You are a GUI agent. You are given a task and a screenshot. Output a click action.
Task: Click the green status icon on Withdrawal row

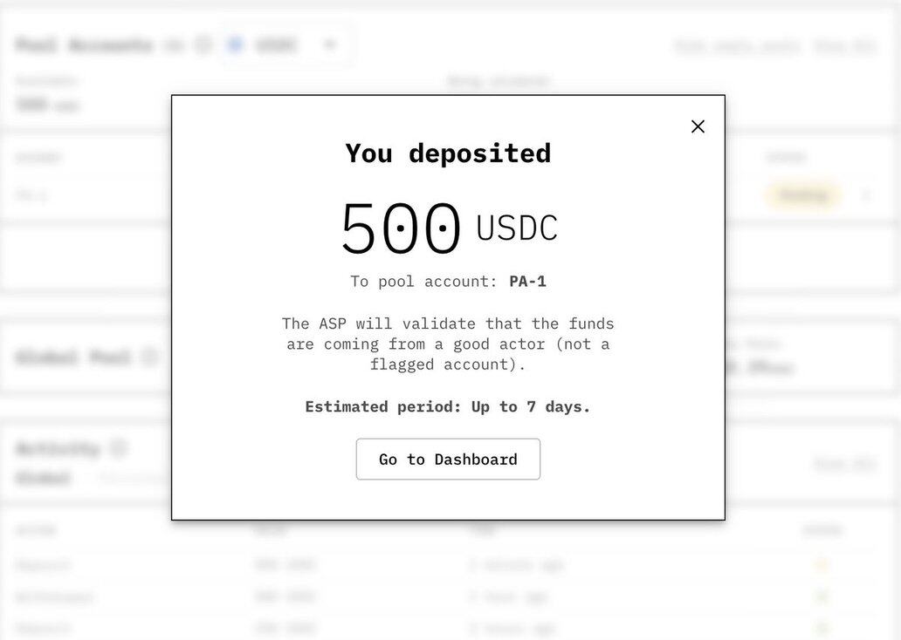tap(821, 596)
